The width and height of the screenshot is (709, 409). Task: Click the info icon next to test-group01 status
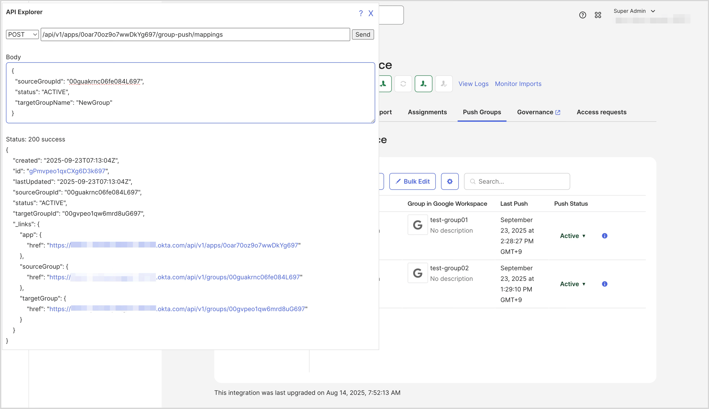[604, 236]
